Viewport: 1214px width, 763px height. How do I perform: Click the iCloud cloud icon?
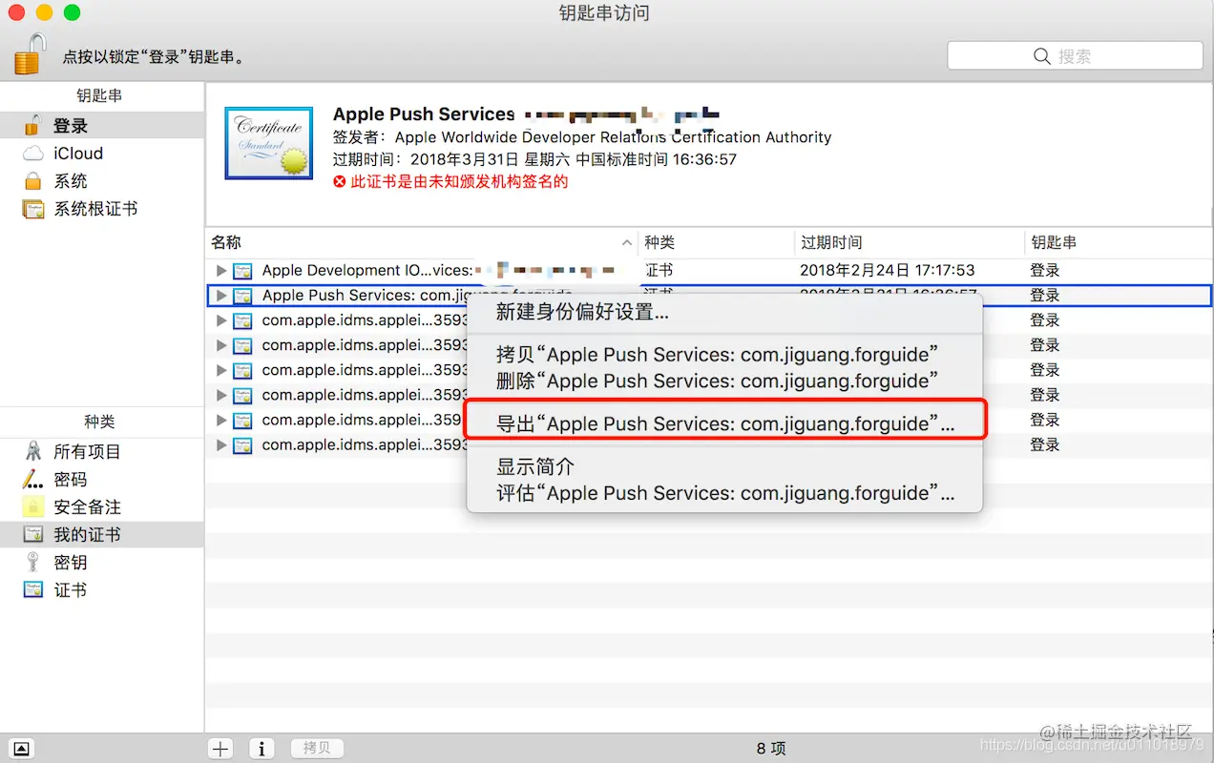tap(33, 154)
